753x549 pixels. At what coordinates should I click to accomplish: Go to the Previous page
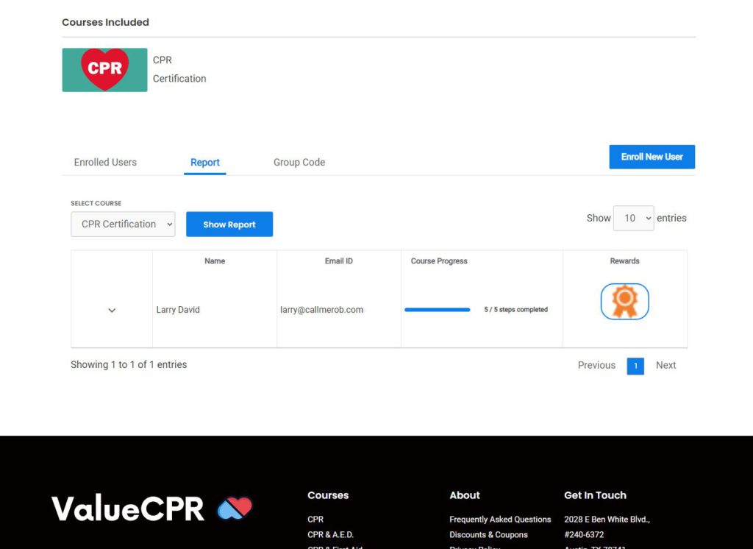pos(596,365)
